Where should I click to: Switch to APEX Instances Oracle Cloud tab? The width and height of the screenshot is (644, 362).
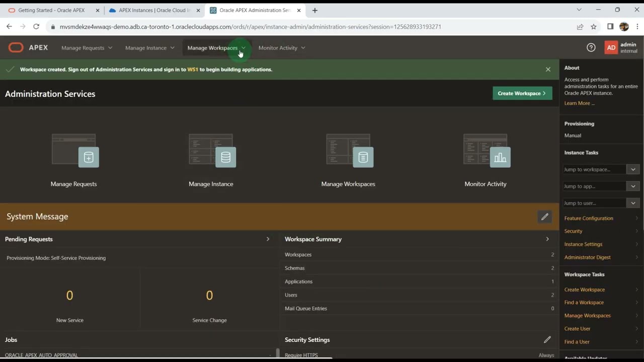click(x=154, y=10)
